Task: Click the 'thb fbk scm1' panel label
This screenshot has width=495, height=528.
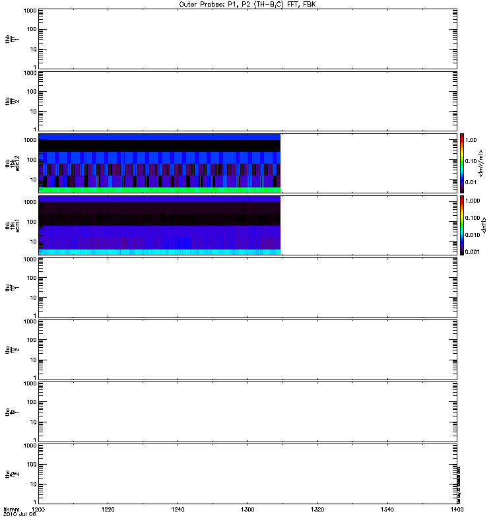Action: (x=13, y=226)
